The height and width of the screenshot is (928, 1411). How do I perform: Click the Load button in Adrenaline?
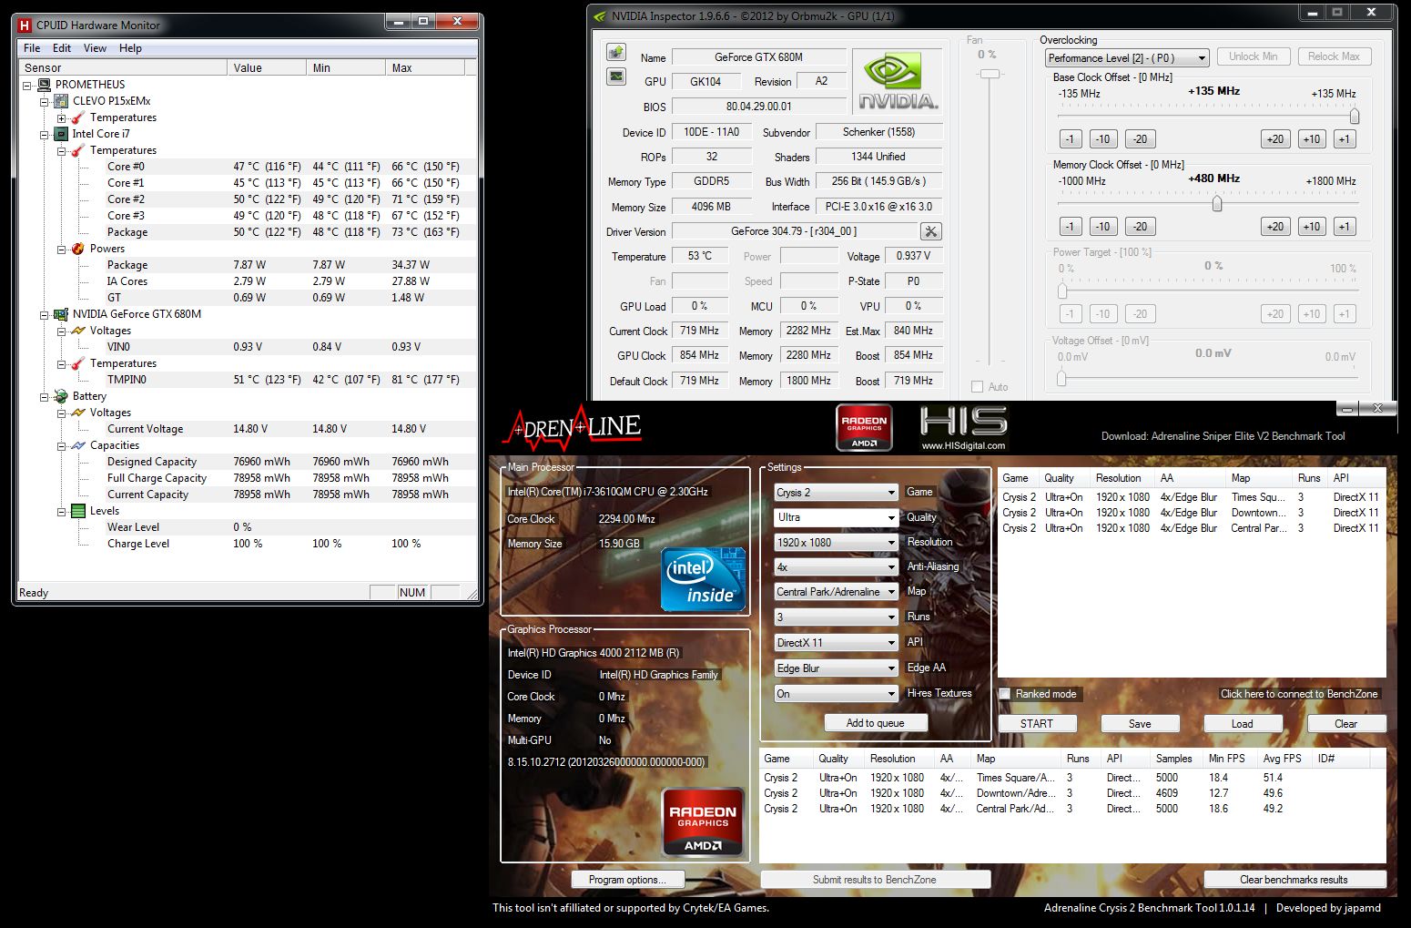click(x=1243, y=724)
